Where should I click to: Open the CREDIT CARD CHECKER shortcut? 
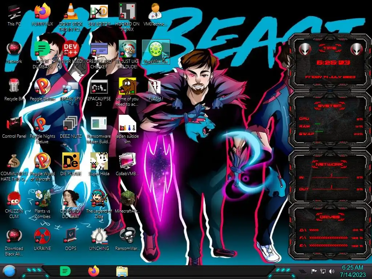[99, 54]
